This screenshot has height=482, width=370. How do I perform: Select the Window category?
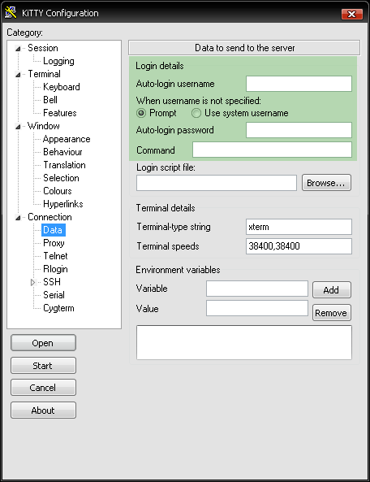click(44, 126)
